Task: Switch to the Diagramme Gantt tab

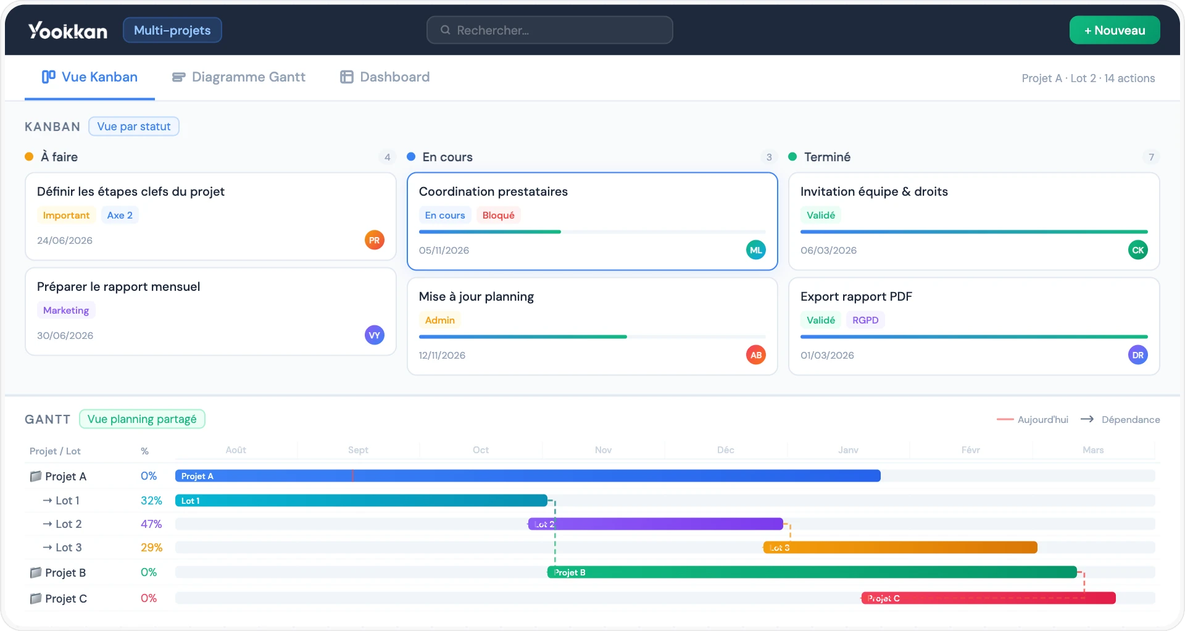Action: pos(239,77)
